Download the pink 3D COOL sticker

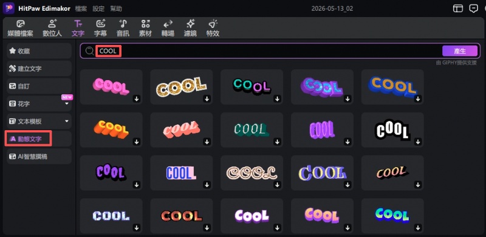137,99
